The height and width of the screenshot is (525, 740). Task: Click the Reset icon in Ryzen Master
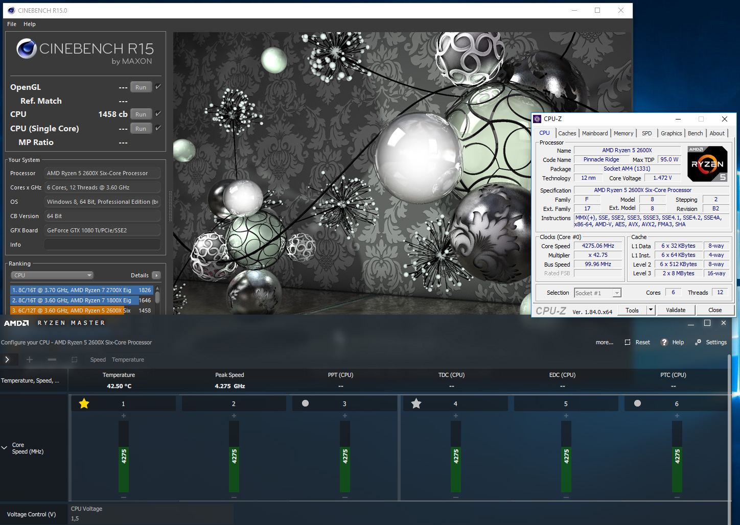click(x=628, y=342)
